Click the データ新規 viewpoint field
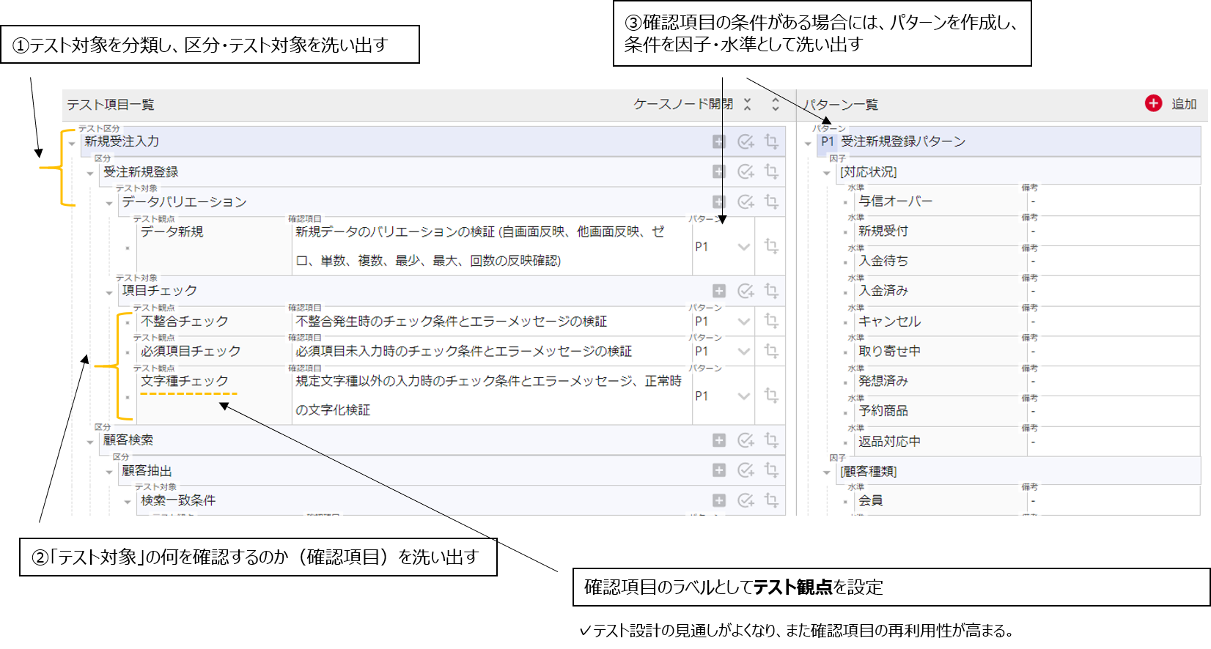Screen dimensions: 1211x649 point(213,247)
